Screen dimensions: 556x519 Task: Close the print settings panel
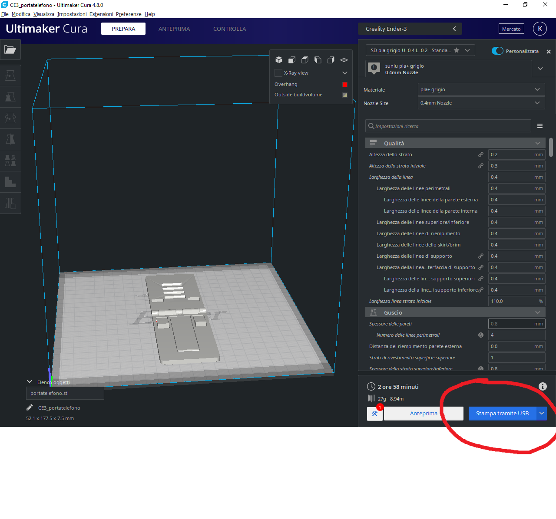(549, 52)
